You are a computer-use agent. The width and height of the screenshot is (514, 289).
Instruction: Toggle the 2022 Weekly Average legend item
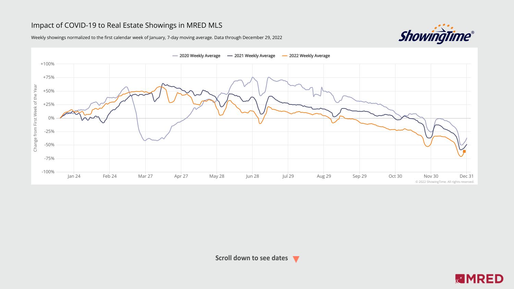click(x=306, y=56)
